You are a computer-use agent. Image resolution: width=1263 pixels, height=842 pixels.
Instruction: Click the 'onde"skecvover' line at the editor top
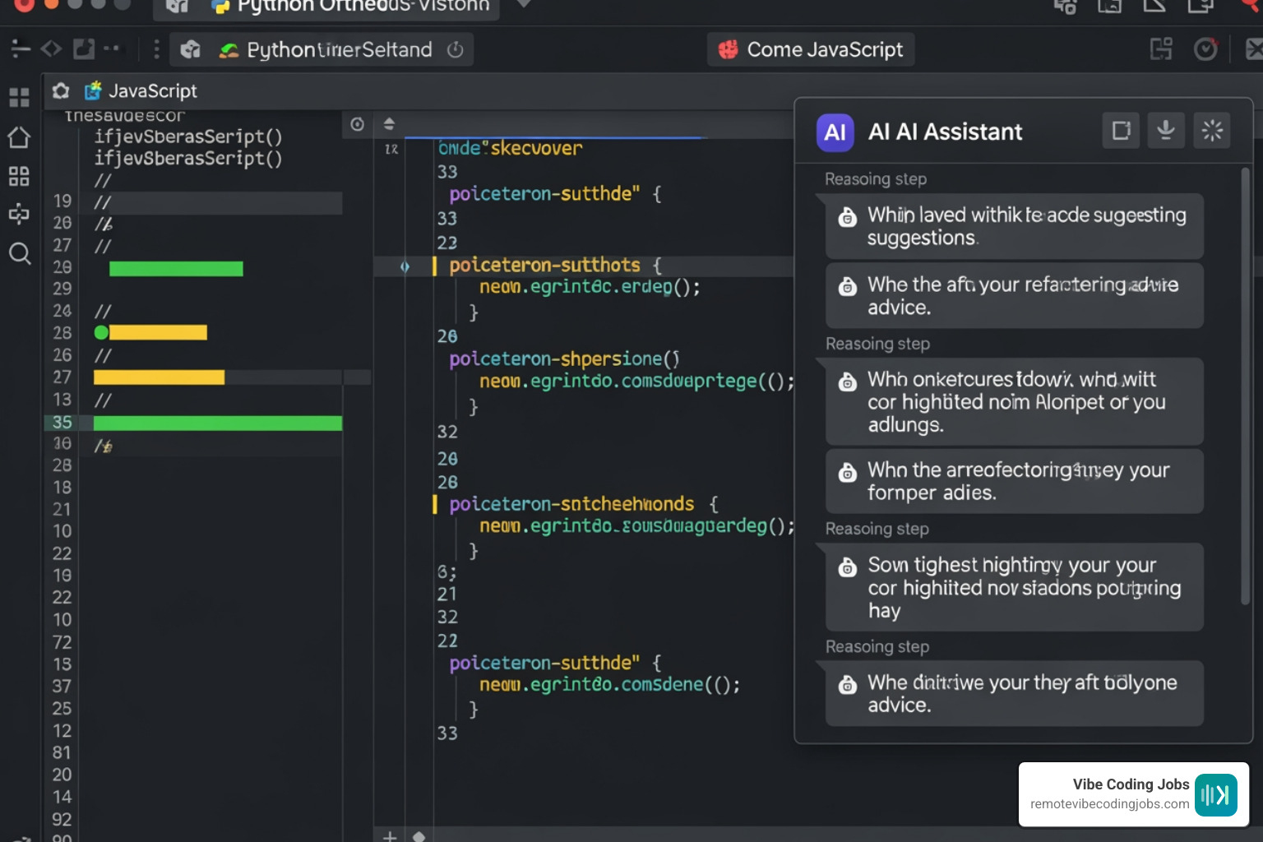click(x=511, y=149)
